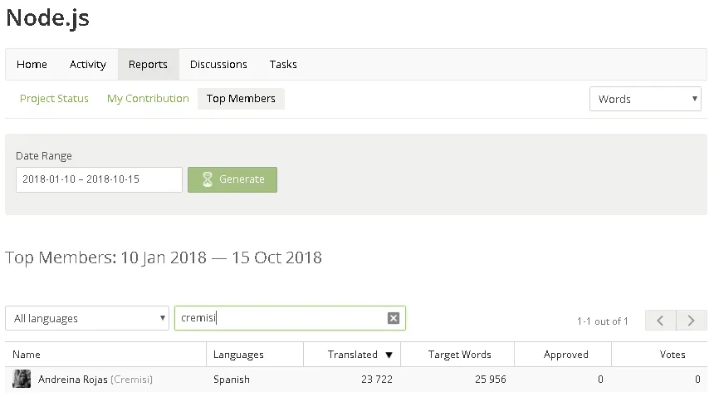Go to next page of results

(x=692, y=321)
